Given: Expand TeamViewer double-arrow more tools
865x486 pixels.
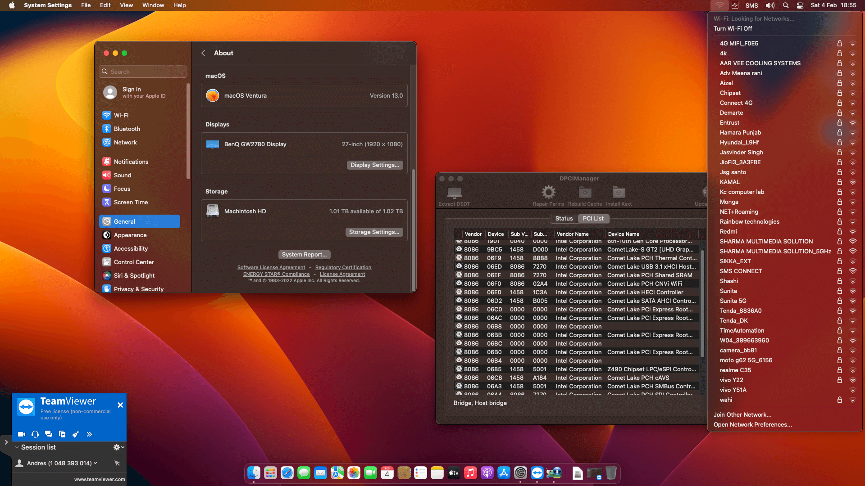Looking at the screenshot, I should 89,434.
